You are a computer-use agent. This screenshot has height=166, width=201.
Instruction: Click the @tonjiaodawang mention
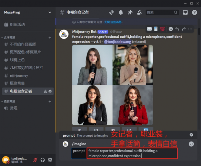coord(117,42)
